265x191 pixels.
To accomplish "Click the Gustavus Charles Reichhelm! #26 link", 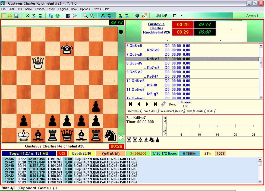I will point(156,28).
